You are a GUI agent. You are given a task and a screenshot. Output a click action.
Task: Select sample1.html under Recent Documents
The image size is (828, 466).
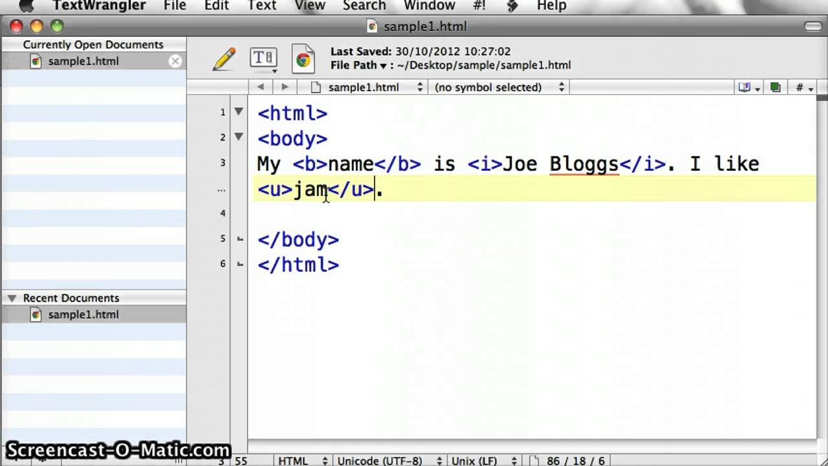click(x=93, y=315)
